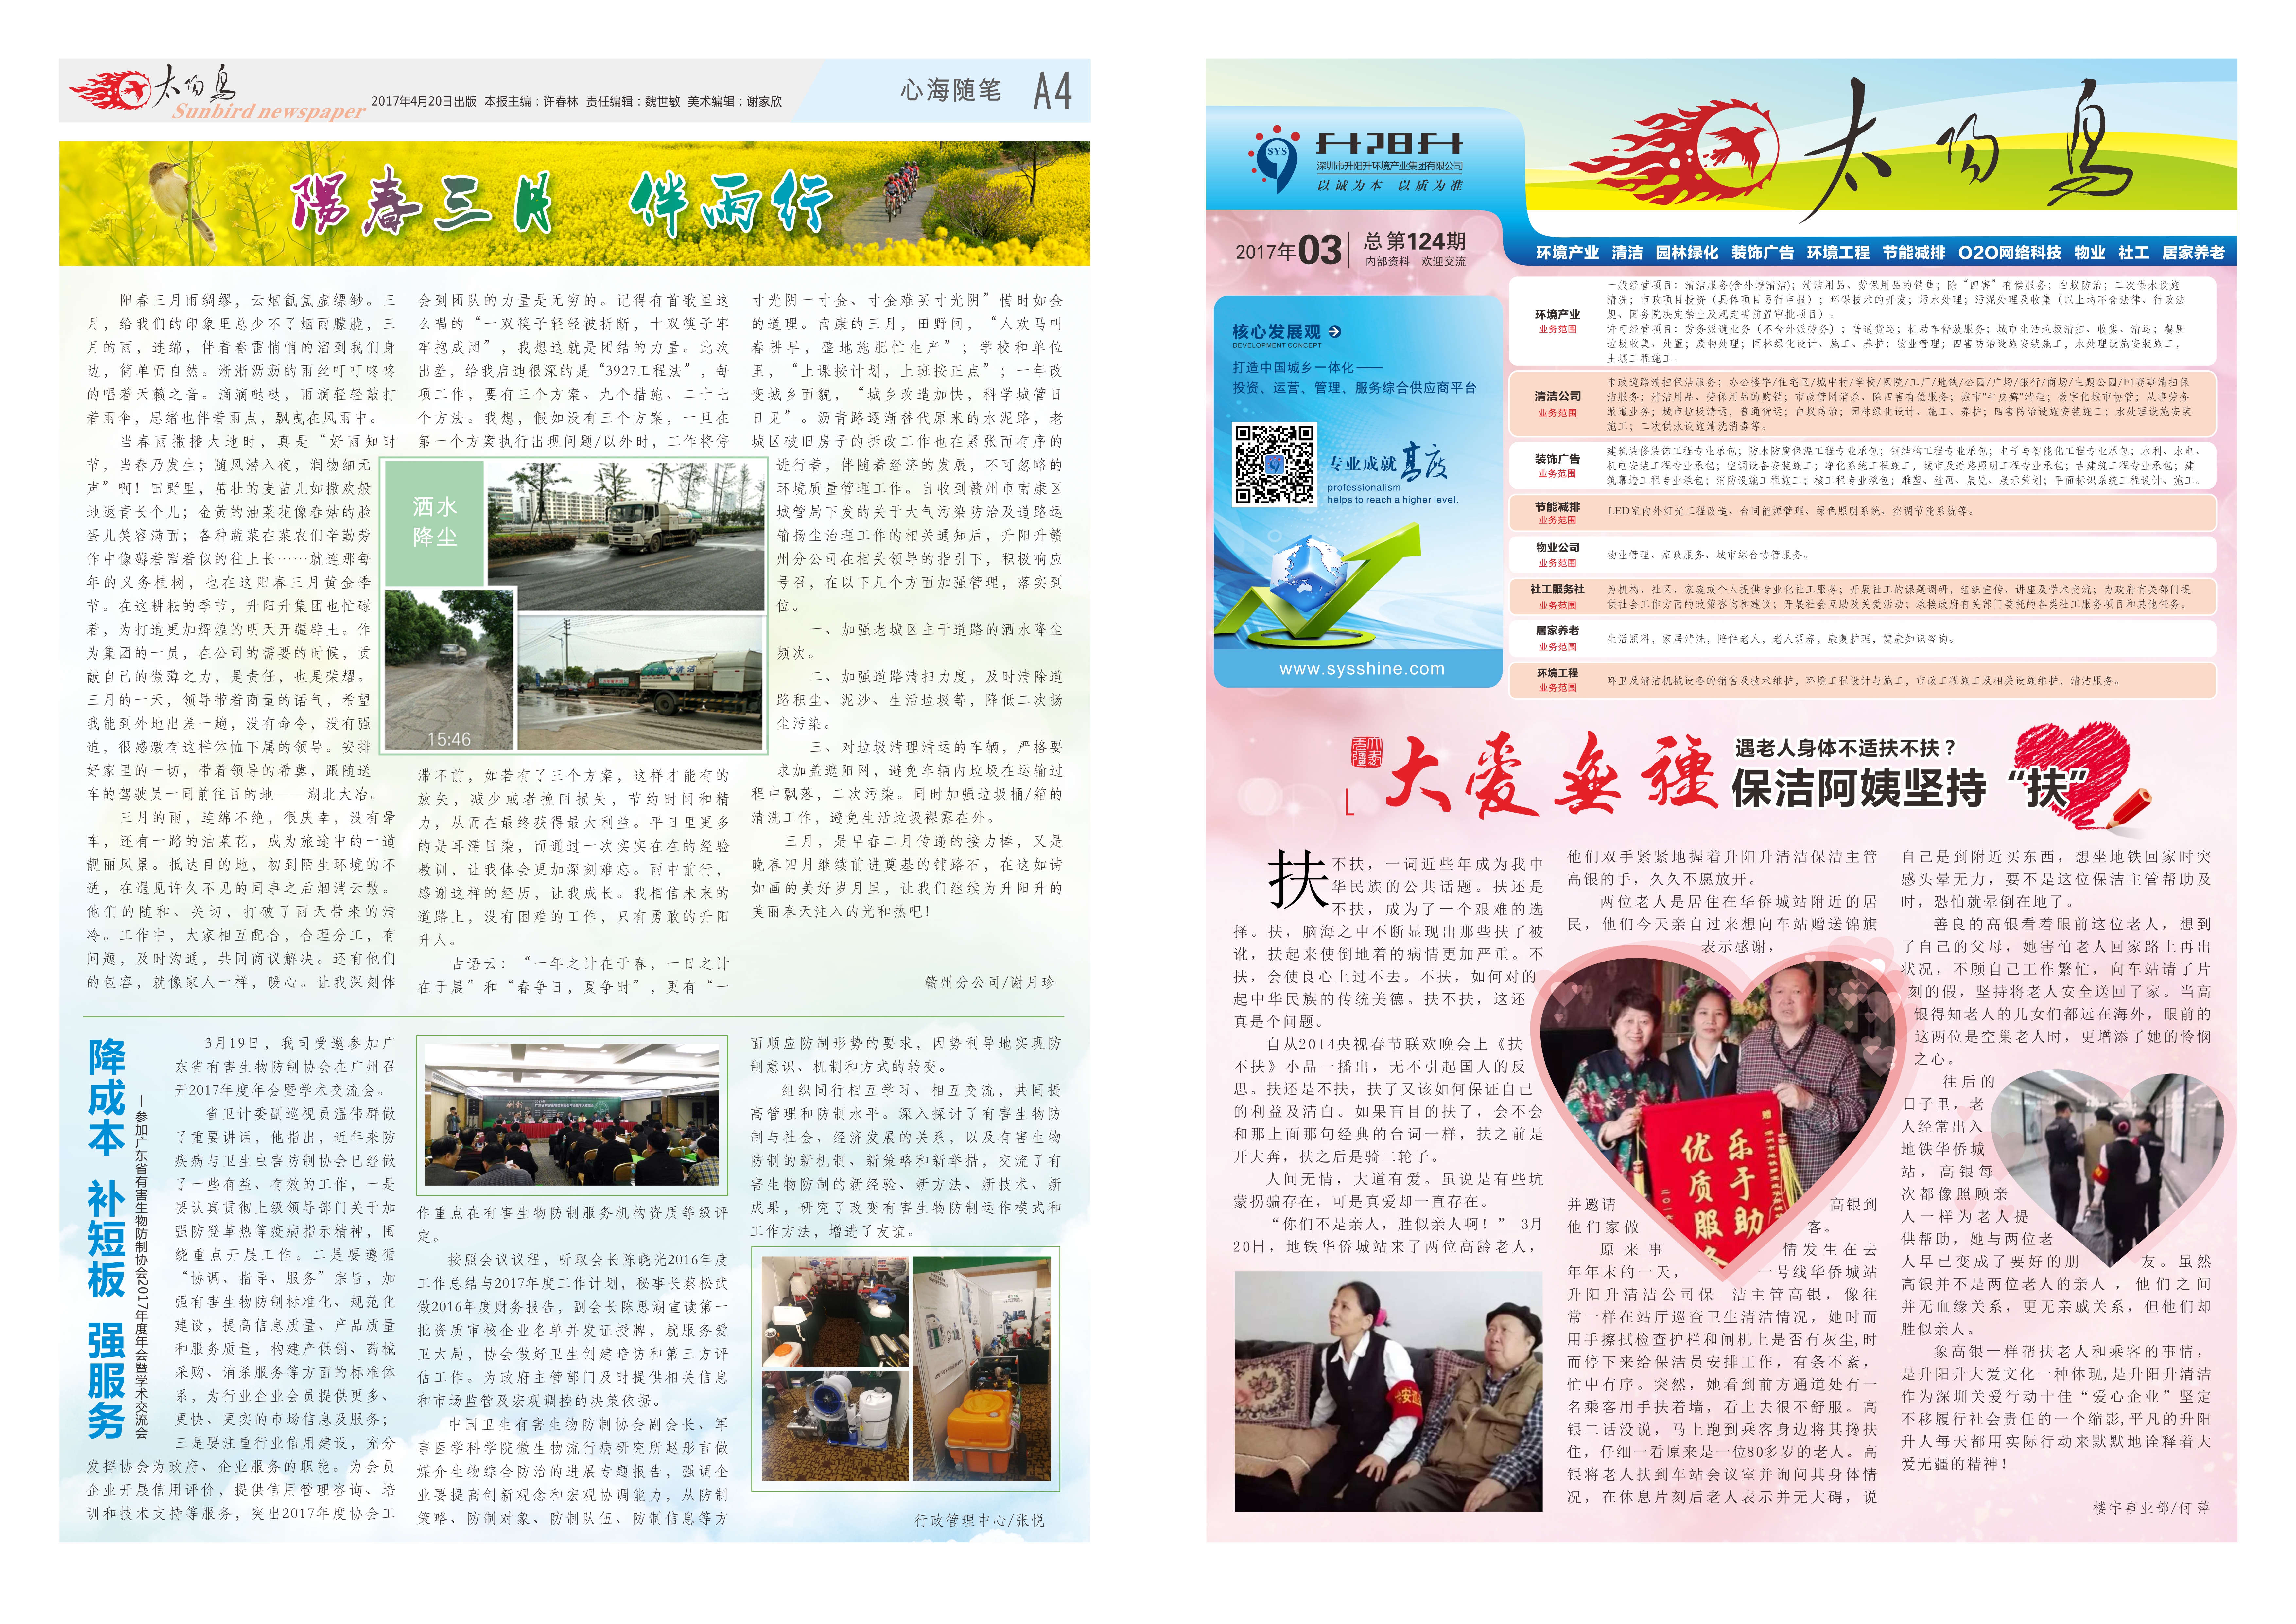Select 园林绿化 in the blue navigation bar
The height and width of the screenshot is (1624, 2296).
click(x=1687, y=253)
